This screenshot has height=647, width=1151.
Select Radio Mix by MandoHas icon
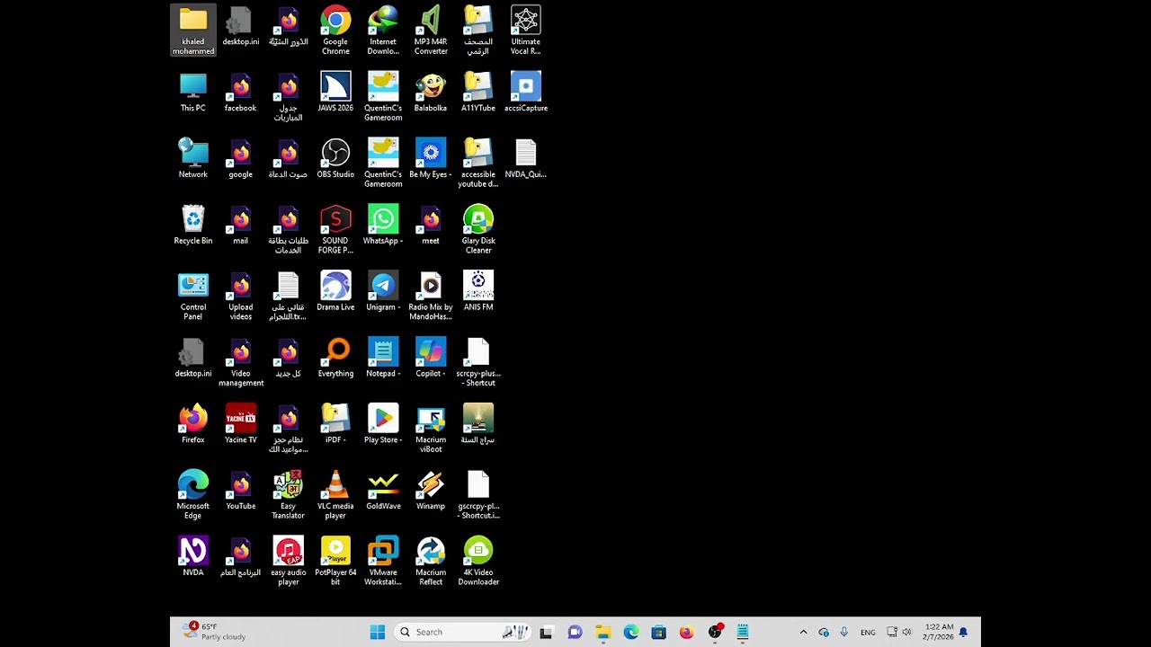[431, 297]
